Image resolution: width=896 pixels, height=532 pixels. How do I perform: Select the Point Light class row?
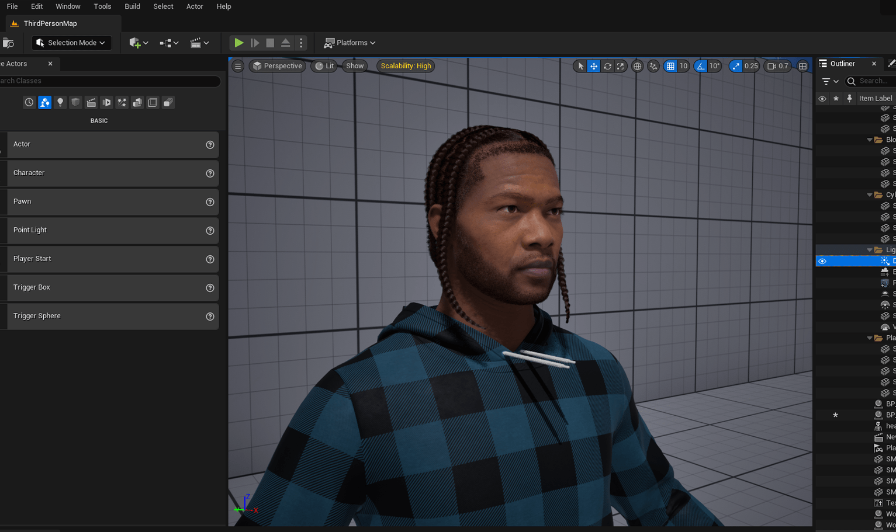point(109,230)
